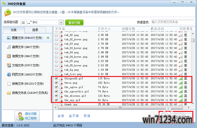Uncheck the thr_agreethis.gif checkbox
Image resolution: width=197 pixels, height=128 pixels.
[x=56, y=91]
